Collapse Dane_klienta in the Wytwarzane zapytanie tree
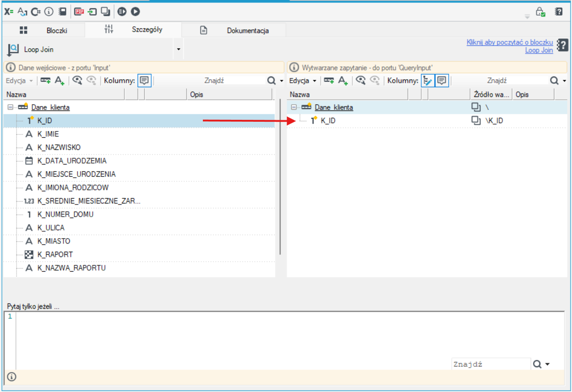Screen dimensions: 572x392 pos(294,107)
